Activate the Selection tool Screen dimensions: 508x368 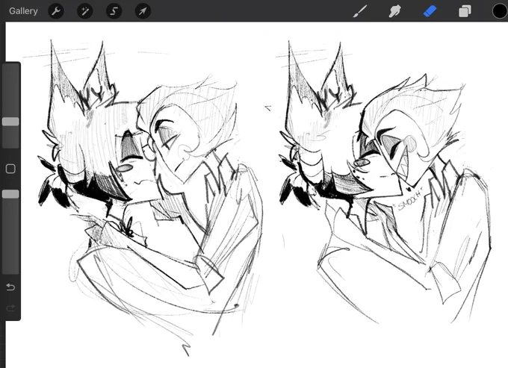pos(114,11)
